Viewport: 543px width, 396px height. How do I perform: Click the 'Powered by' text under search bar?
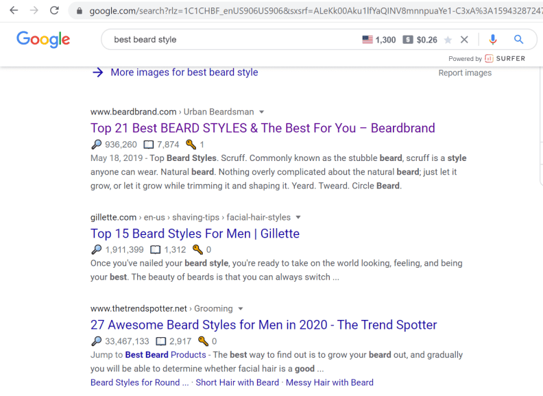click(465, 59)
